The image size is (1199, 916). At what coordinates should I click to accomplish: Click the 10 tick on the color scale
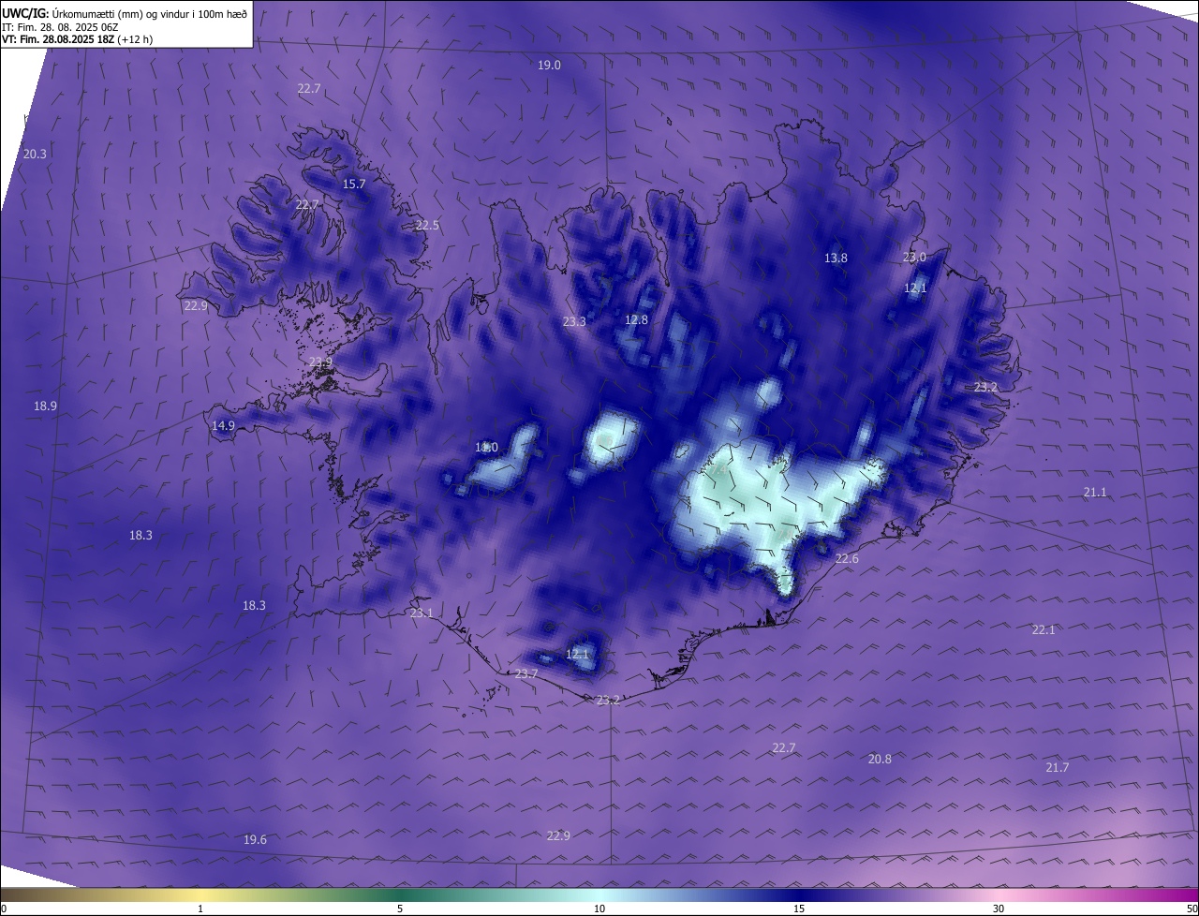click(x=599, y=909)
